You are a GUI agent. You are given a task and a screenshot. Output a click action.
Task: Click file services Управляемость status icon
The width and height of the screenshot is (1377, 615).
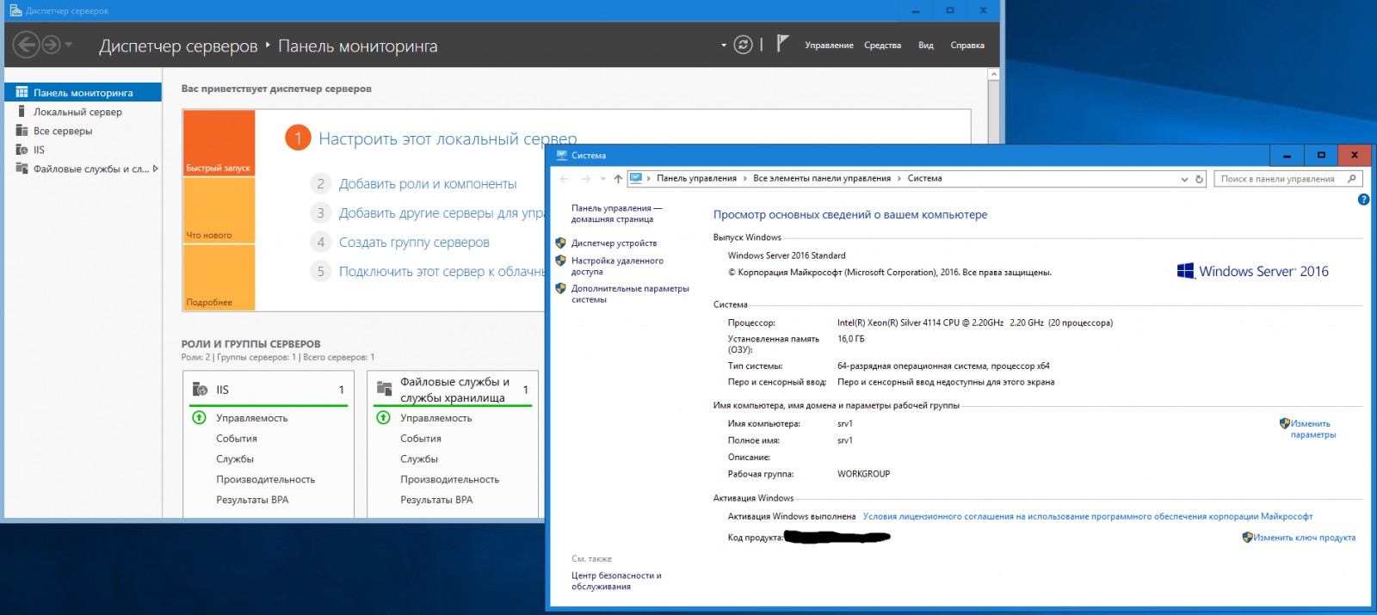coord(384,417)
